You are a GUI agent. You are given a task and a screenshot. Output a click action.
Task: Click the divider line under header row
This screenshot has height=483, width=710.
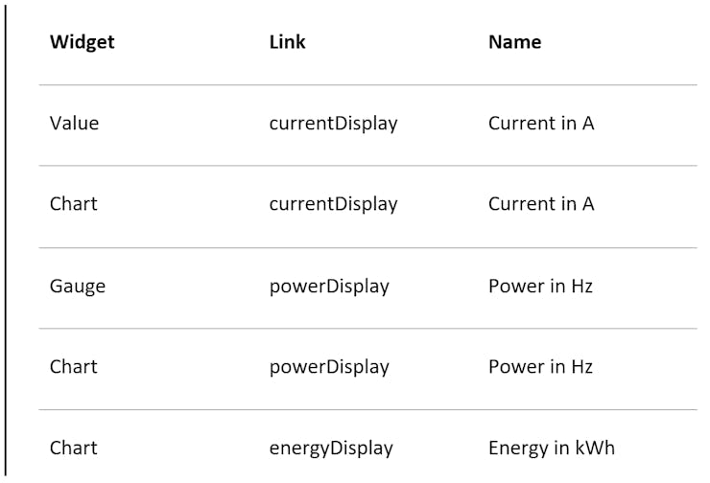point(367,85)
